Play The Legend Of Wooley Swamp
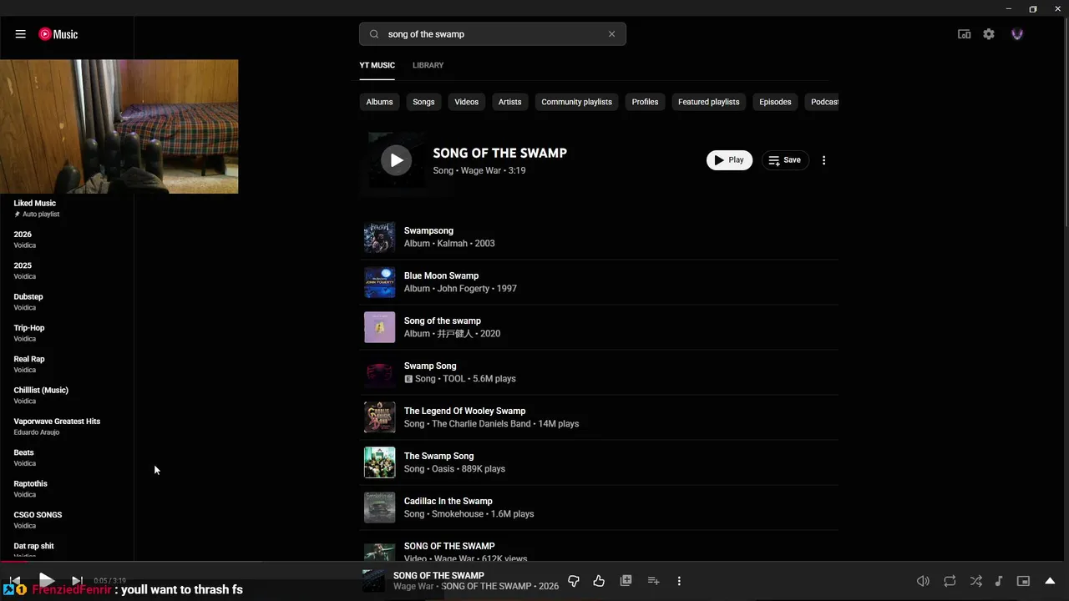Image resolution: width=1069 pixels, height=601 pixels. (x=599, y=417)
